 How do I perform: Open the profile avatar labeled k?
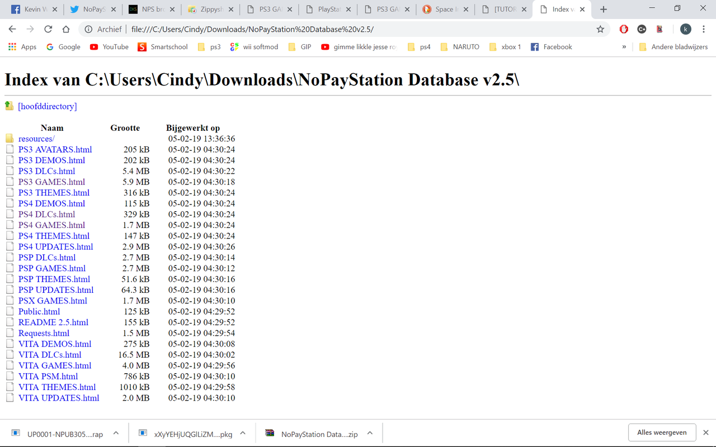[686, 29]
